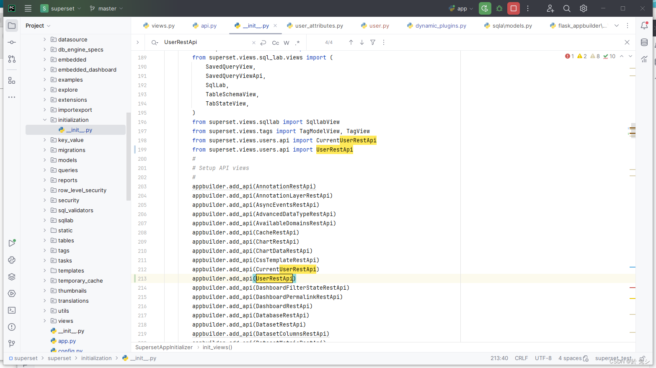This screenshot has width=656, height=368.
Task: Switch to dynamic_plugins.py tab
Action: tap(437, 26)
